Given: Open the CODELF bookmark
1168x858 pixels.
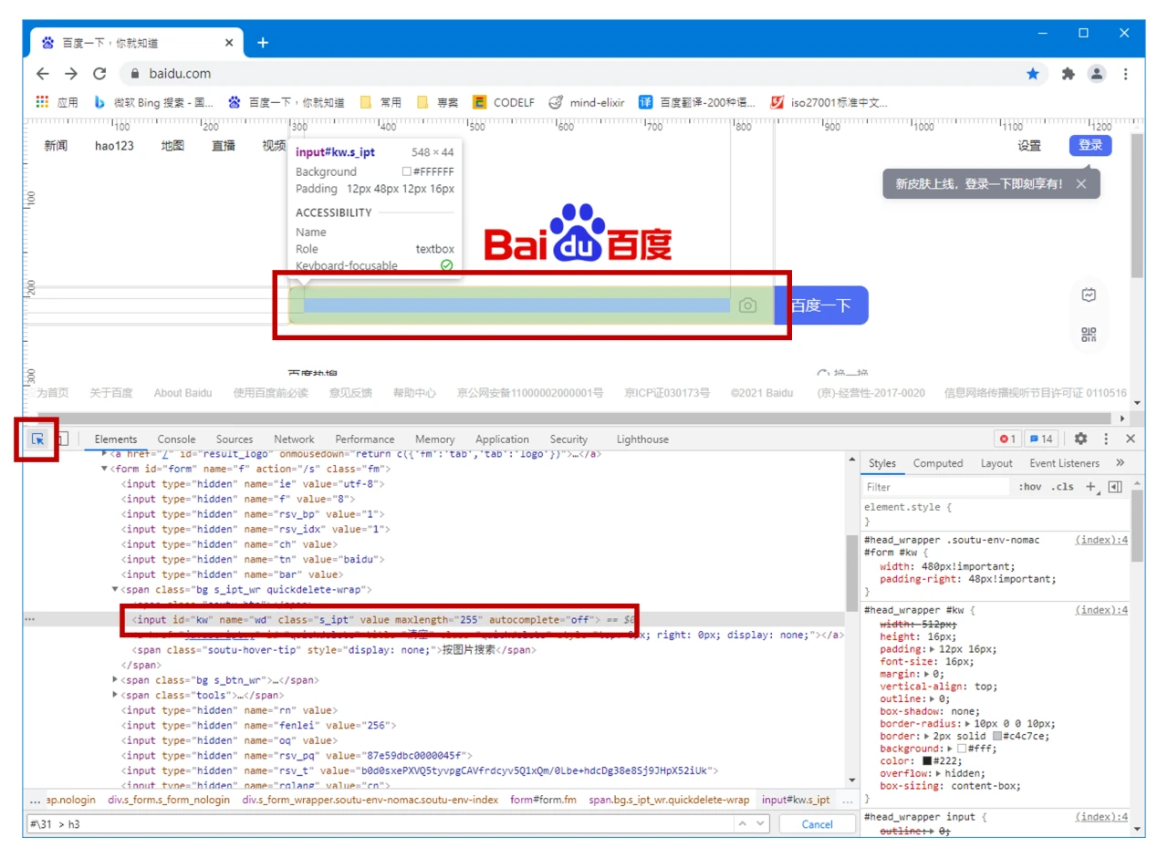Looking at the screenshot, I should 504,102.
